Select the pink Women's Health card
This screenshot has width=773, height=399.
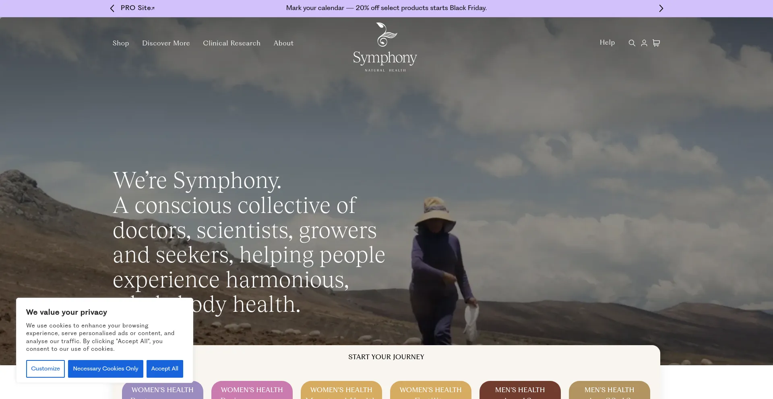tap(252, 390)
